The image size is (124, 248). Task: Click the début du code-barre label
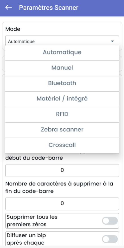[34, 158]
